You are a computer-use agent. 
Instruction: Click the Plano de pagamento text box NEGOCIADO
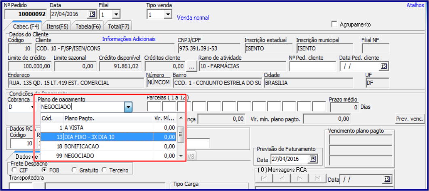(x=82, y=107)
